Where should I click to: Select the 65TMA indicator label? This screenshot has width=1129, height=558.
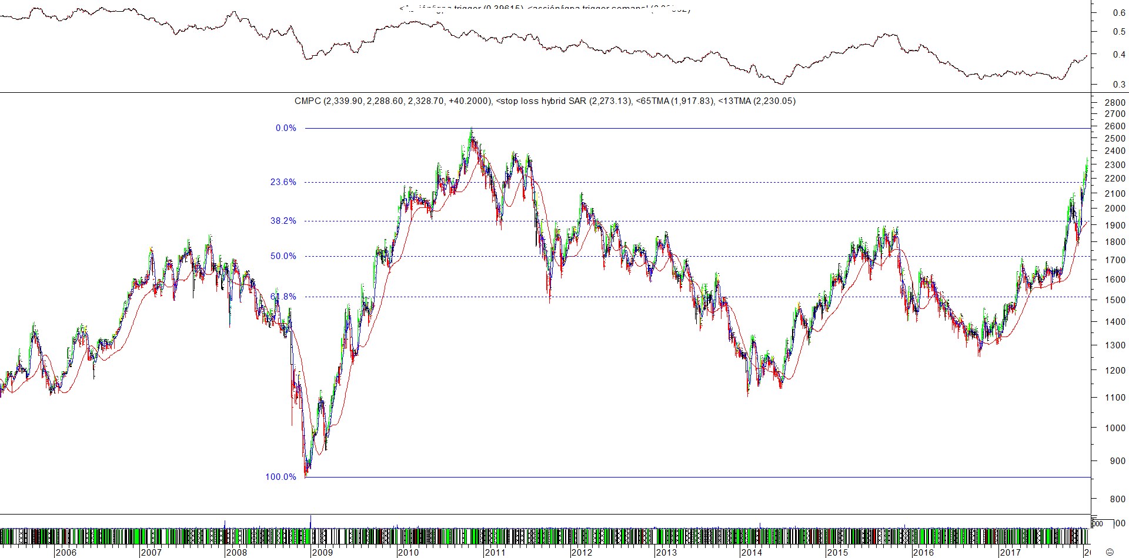(x=674, y=101)
